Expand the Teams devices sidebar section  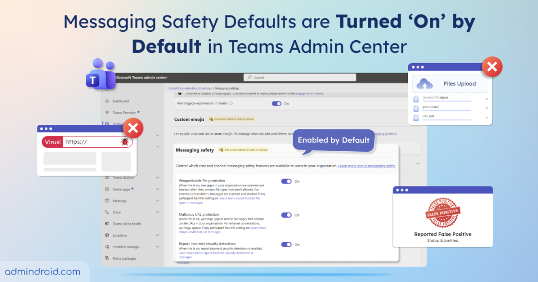point(157,178)
